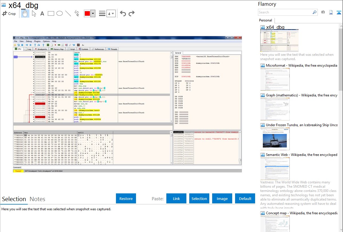Image resolution: width=343 pixels, height=232 pixels.
Task: Open the Concept map snapshot thumbnail
Action: pos(275,223)
